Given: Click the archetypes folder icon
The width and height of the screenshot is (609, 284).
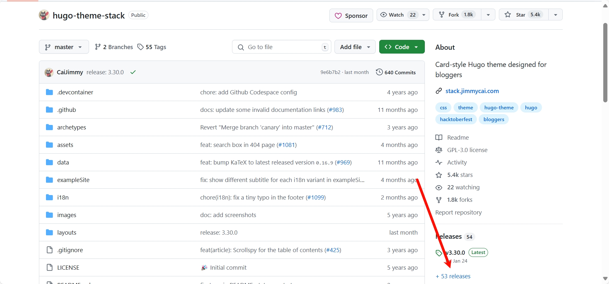Looking at the screenshot, I should click(x=49, y=127).
